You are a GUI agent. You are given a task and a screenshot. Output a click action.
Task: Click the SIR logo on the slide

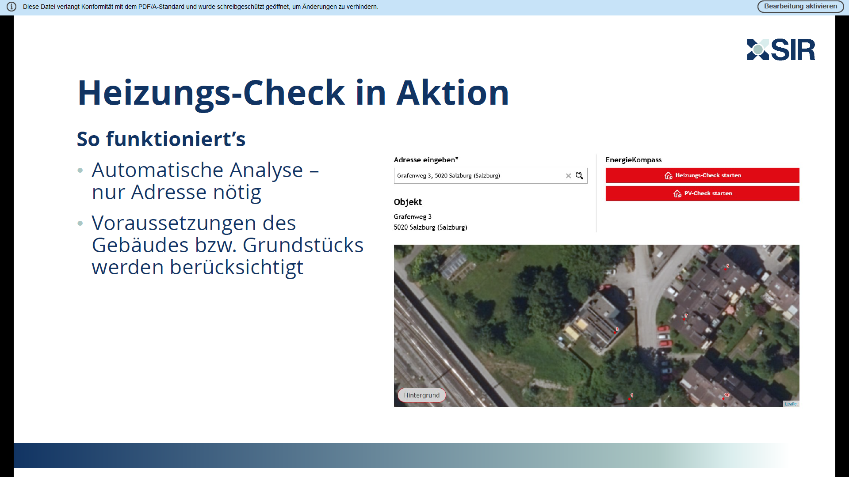coord(781,49)
